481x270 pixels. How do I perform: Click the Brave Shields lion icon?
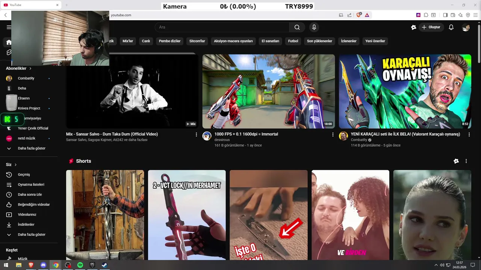(358, 15)
